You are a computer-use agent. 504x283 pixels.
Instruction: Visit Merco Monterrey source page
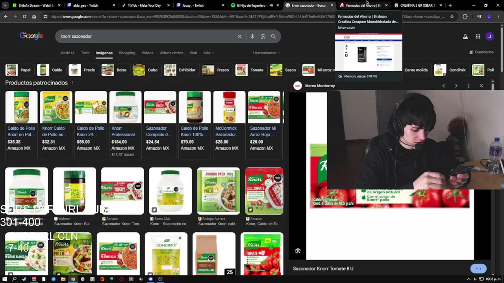320,86
